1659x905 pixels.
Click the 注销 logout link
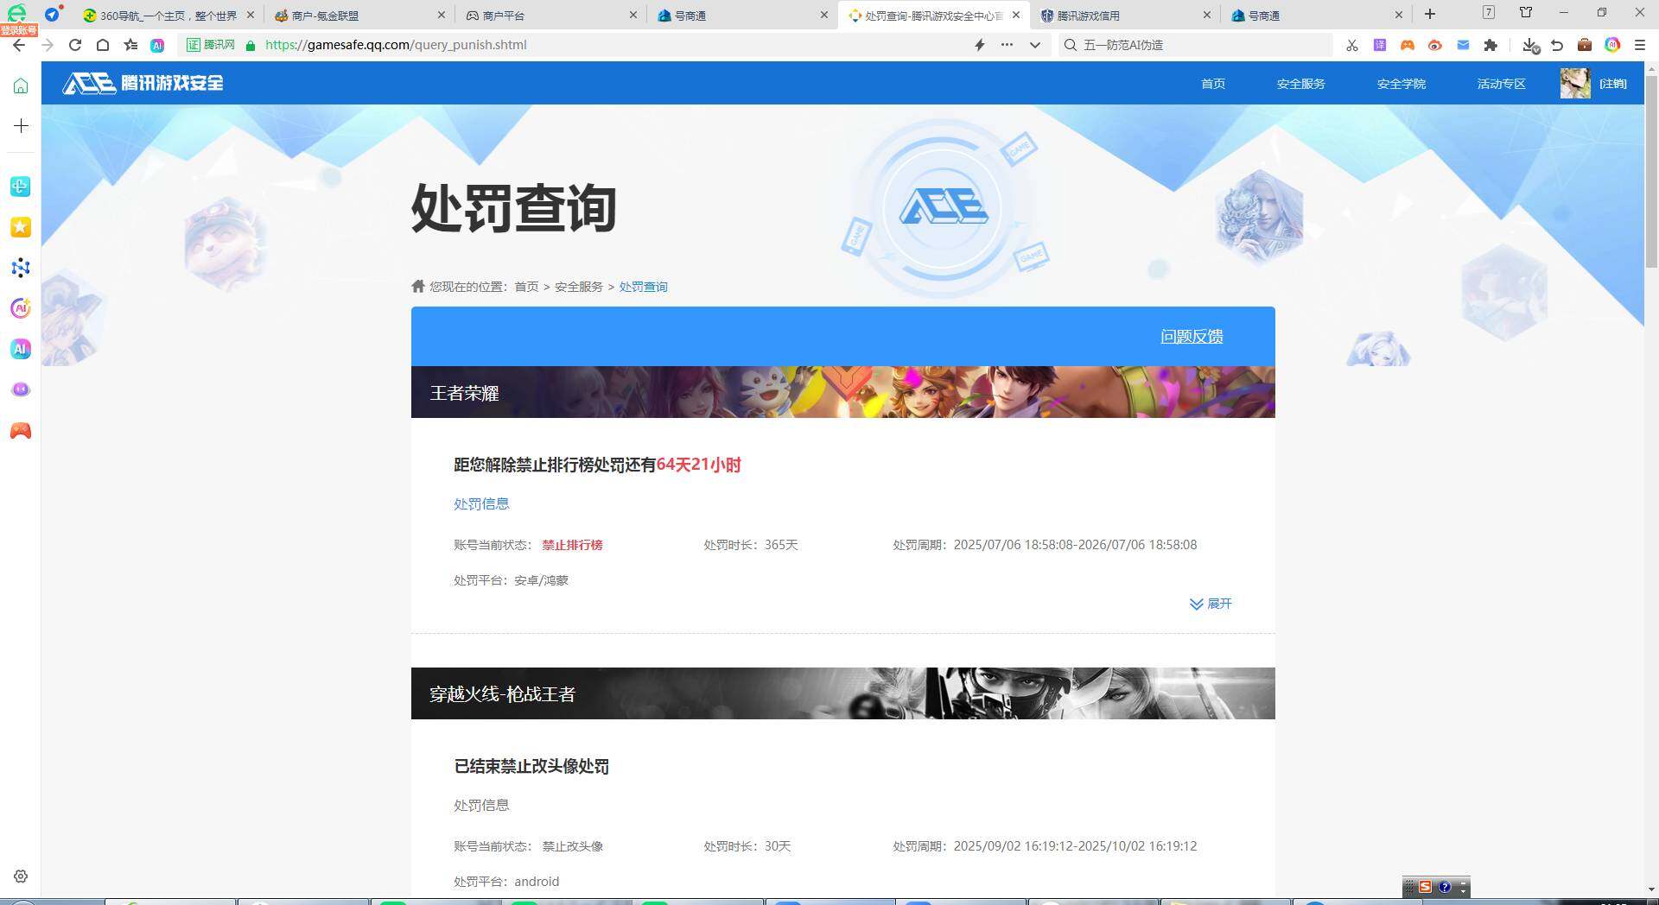click(1612, 84)
